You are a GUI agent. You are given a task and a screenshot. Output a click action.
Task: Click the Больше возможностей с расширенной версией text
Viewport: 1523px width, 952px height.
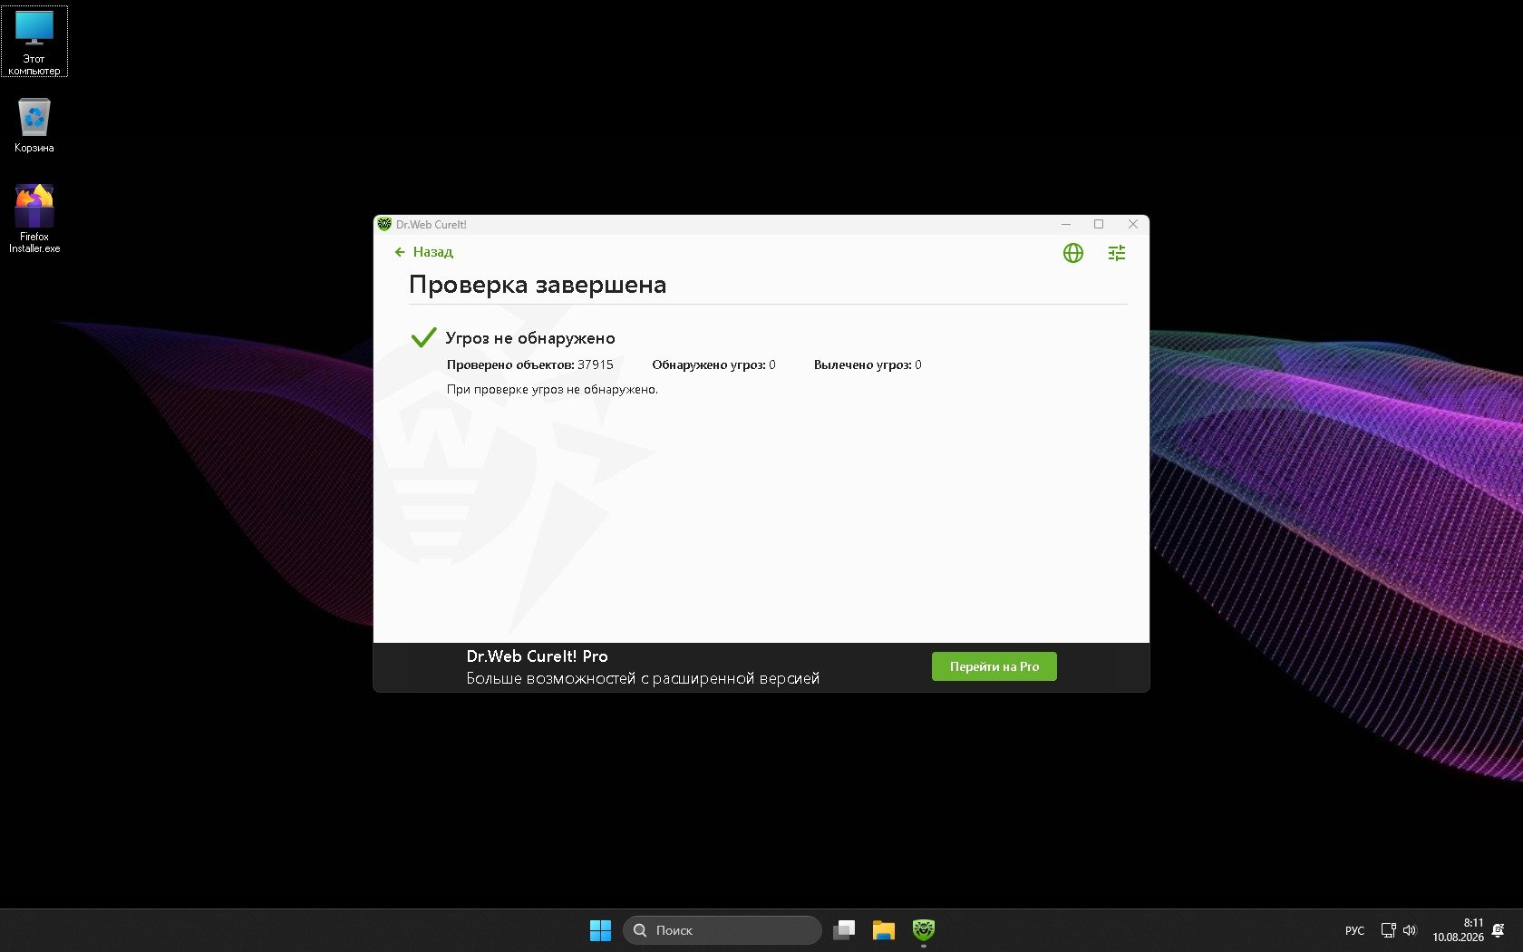[643, 678]
